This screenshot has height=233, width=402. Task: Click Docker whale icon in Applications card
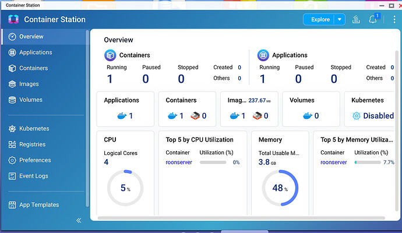coord(122,116)
